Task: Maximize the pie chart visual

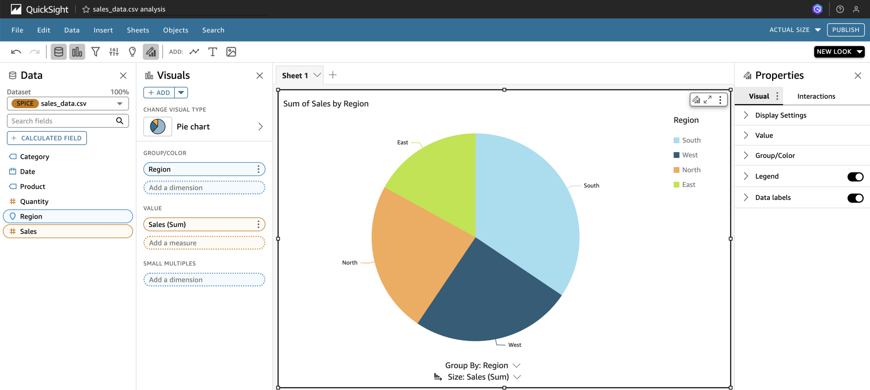Action: coord(707,100)
